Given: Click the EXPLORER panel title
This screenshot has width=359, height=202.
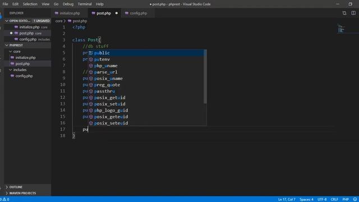Looking at the screenshot, I should (x=16, y=13).
